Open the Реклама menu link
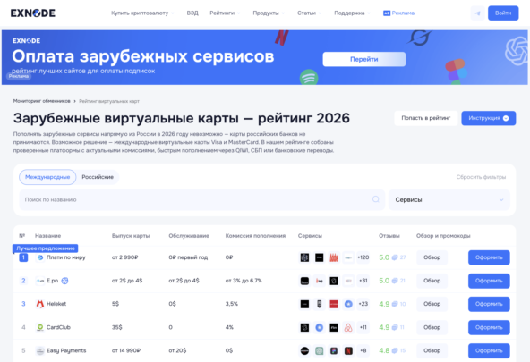 pyautogui.click(x=399, y=13)
